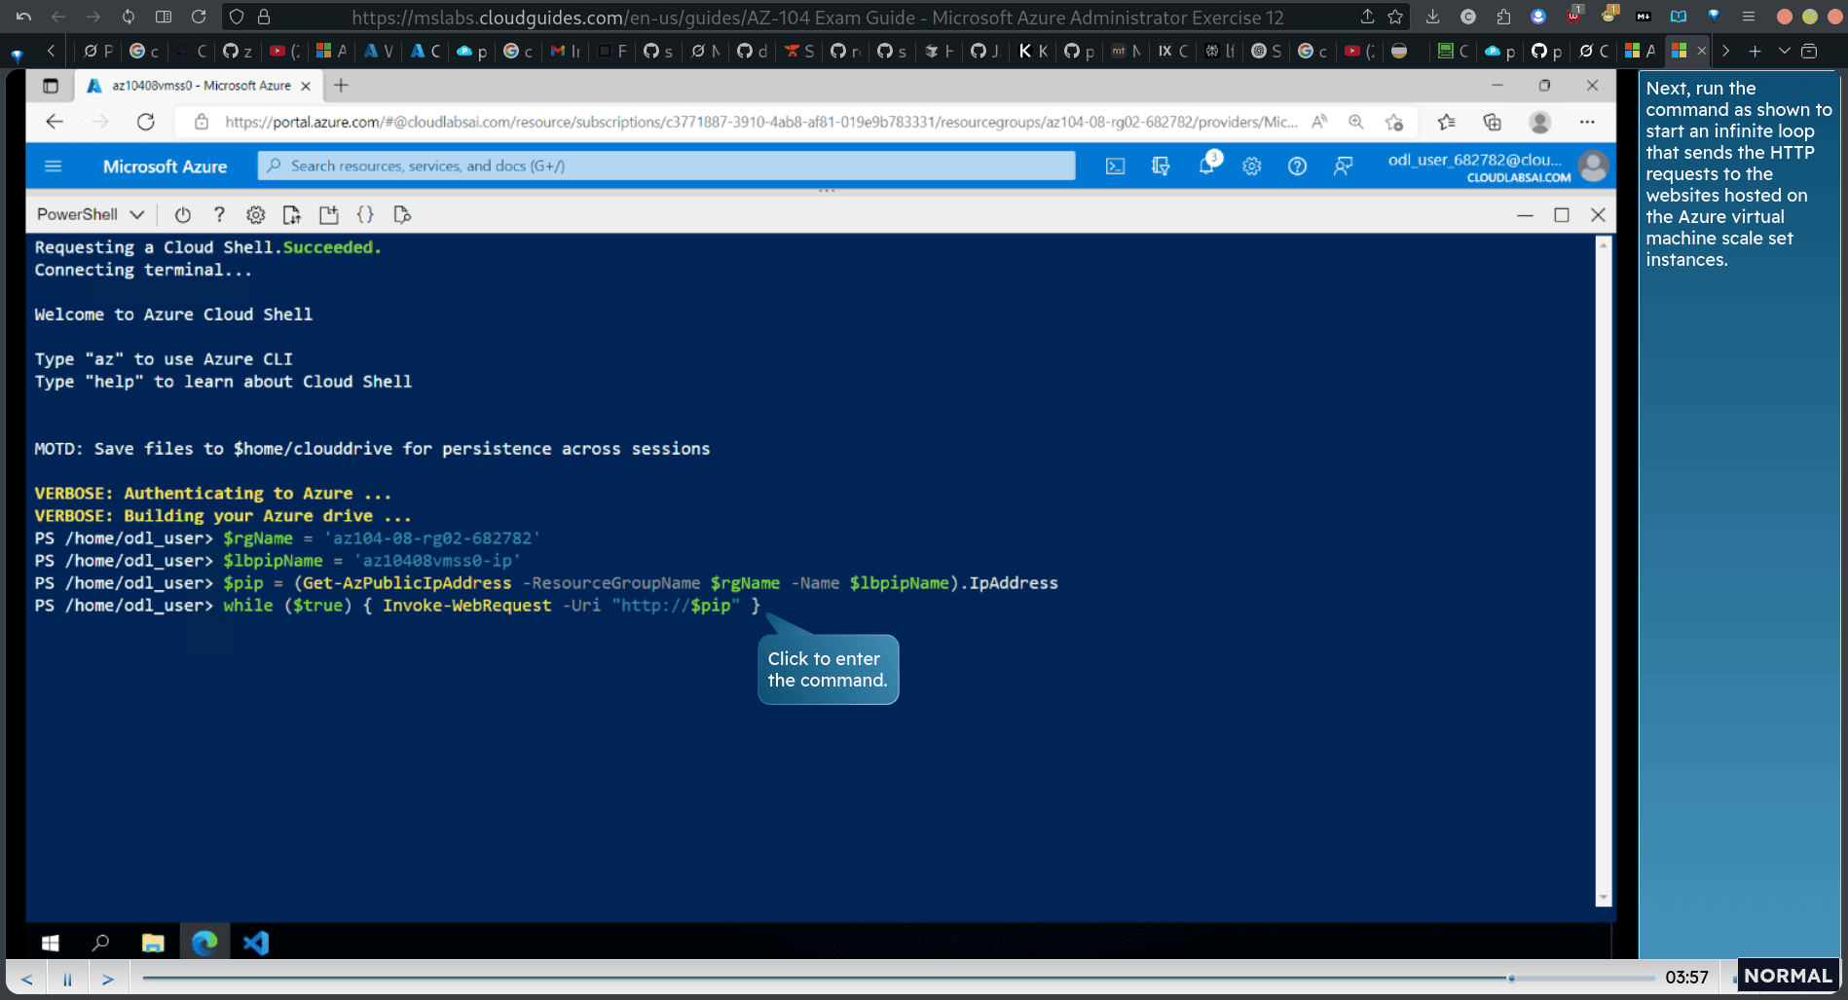The width and height of the screenshot is (1848, 1000).
Task: Open Edge collections icon
Action: [x=1492, y=122]
